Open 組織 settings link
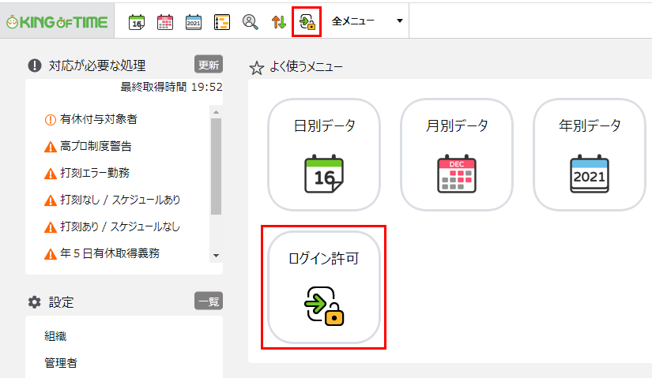The image size is (652, 378). (55, 336)
